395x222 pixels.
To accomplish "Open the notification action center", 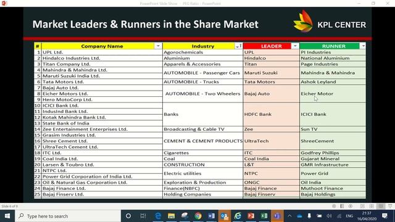I will tap(385, 216).
